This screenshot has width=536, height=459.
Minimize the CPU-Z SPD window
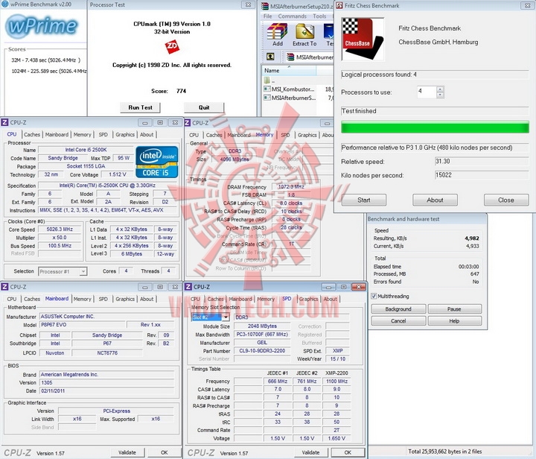(328, 287)
